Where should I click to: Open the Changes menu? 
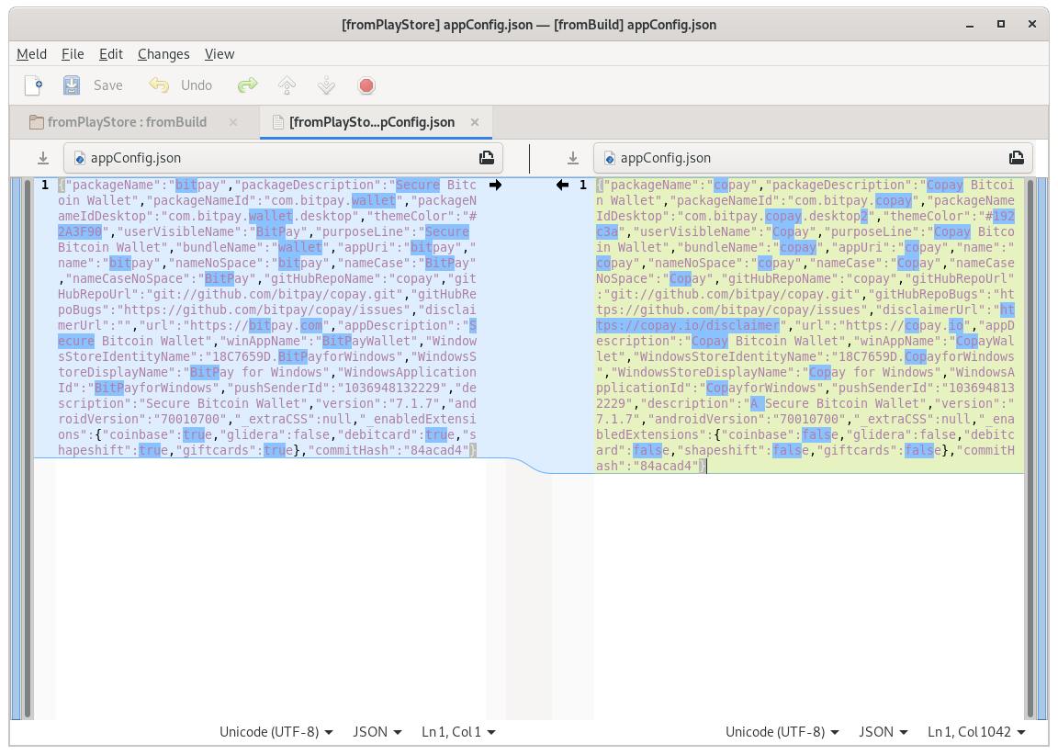tap(163, 54)
